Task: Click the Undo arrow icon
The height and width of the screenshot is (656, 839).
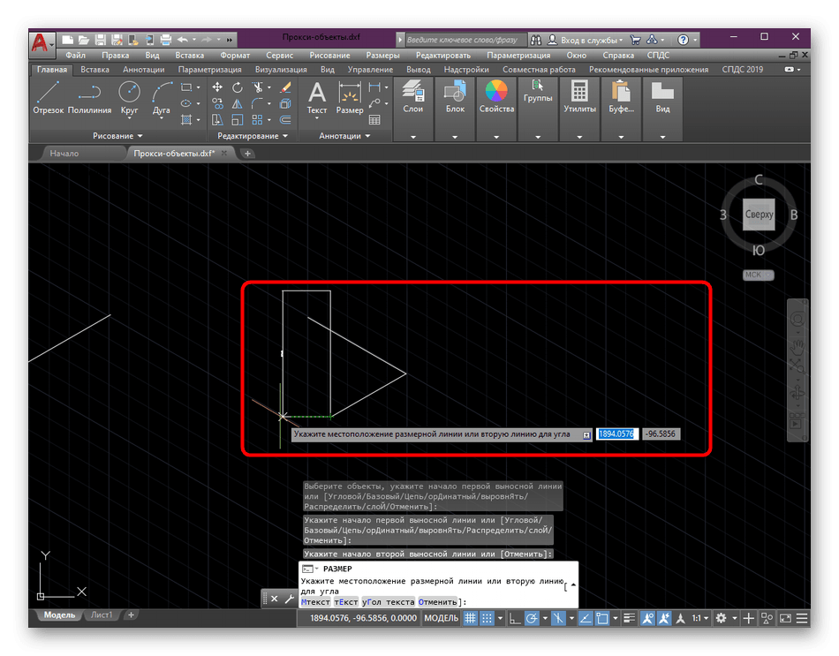Action: click(x=183, y=40)
